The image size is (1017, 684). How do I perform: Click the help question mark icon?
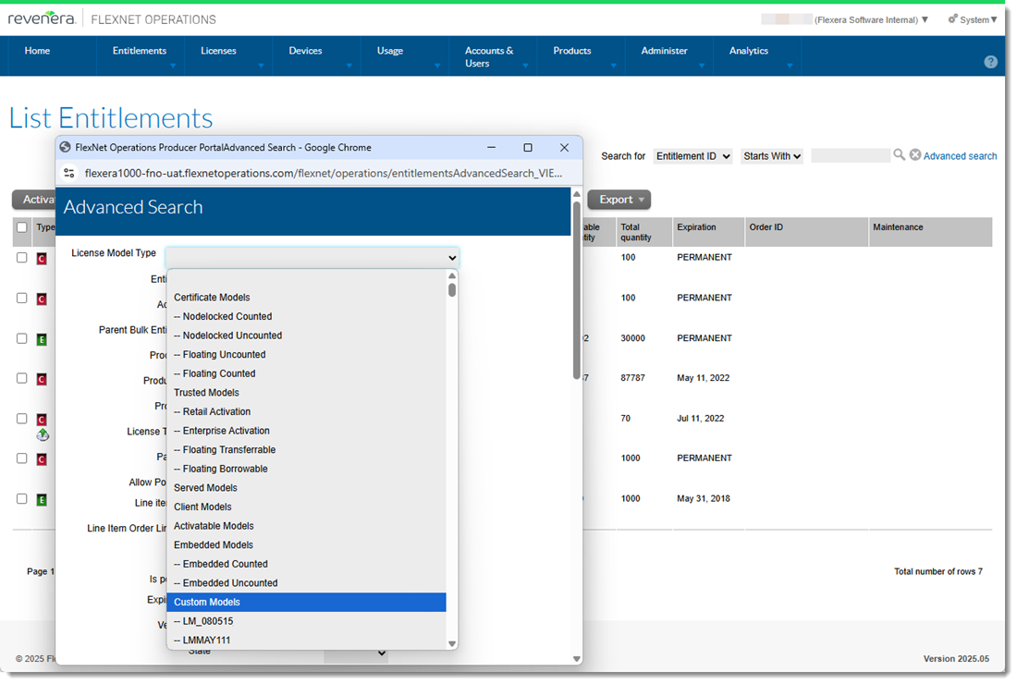click(x=990, y=62)
